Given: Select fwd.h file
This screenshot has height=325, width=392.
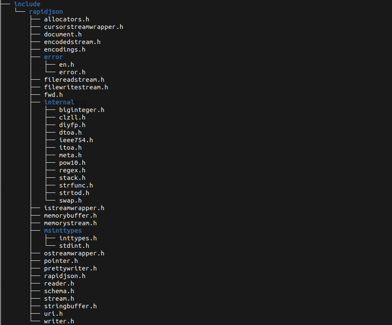Looking at the screenshot, I should point(53,95).
